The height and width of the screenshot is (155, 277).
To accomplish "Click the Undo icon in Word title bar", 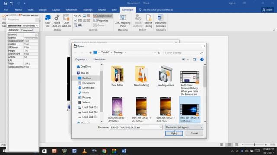I will click(x=12, y=3).
